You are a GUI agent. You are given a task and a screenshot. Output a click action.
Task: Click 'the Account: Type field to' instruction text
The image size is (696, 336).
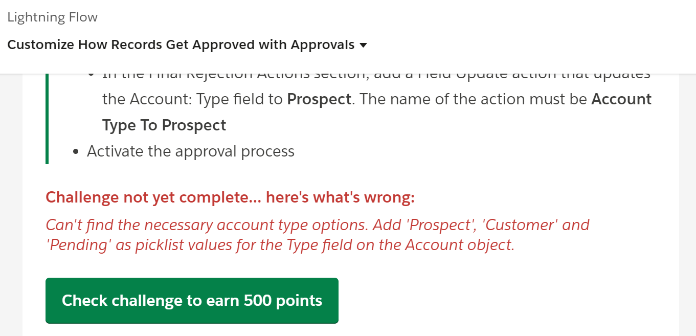(x=193, y=99)
